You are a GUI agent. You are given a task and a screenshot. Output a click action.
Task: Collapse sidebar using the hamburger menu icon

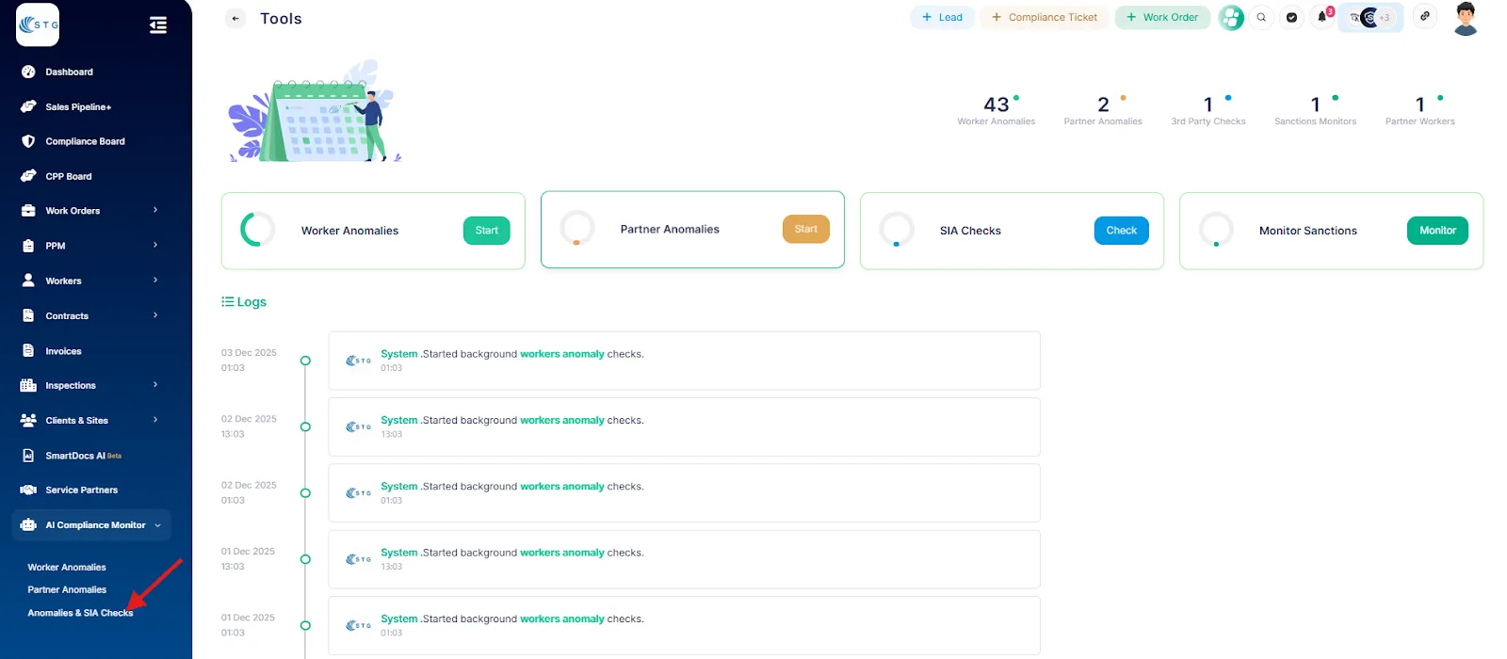[x=158, y=25]
